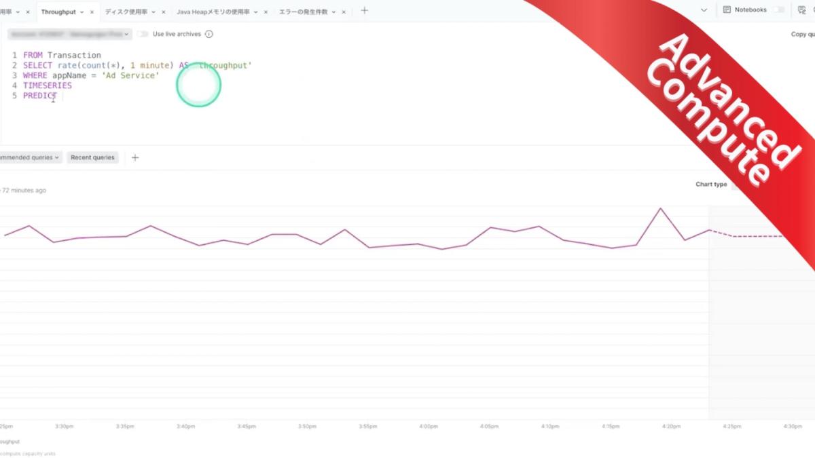
Task: Toggle the Use live archives switch
Action: click(143, 34)
